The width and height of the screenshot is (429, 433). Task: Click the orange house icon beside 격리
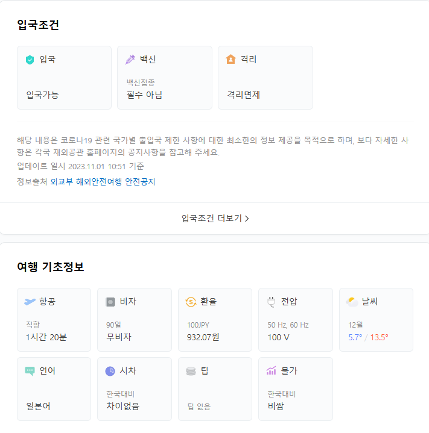230,59
